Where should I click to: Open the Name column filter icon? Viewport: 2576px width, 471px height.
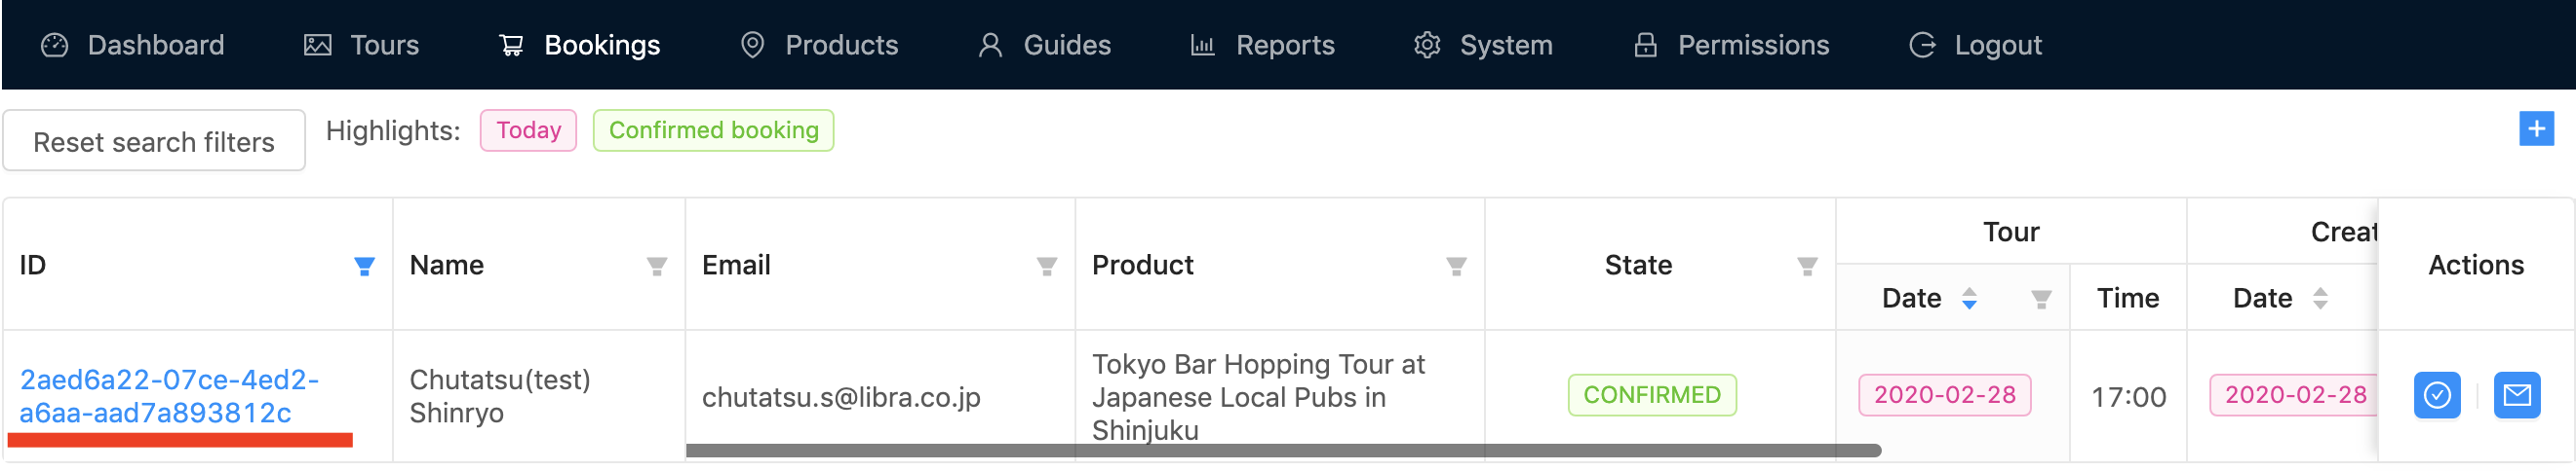[x=656, y=267]
